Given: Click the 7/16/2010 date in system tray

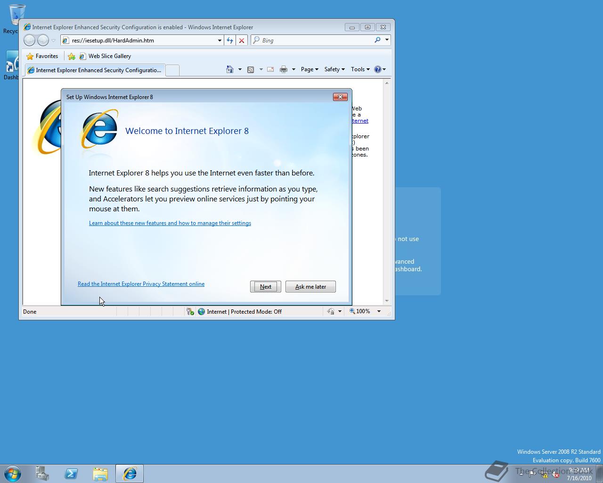Looking at the screenshot, I should (x=579, y=478).
